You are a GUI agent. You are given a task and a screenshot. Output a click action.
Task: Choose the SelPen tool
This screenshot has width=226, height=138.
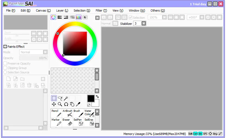click(x=78, y=122)
